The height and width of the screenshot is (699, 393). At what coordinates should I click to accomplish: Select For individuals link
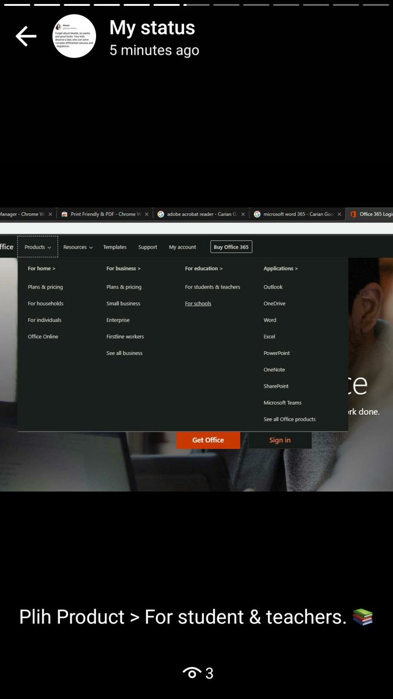point(45,320)
